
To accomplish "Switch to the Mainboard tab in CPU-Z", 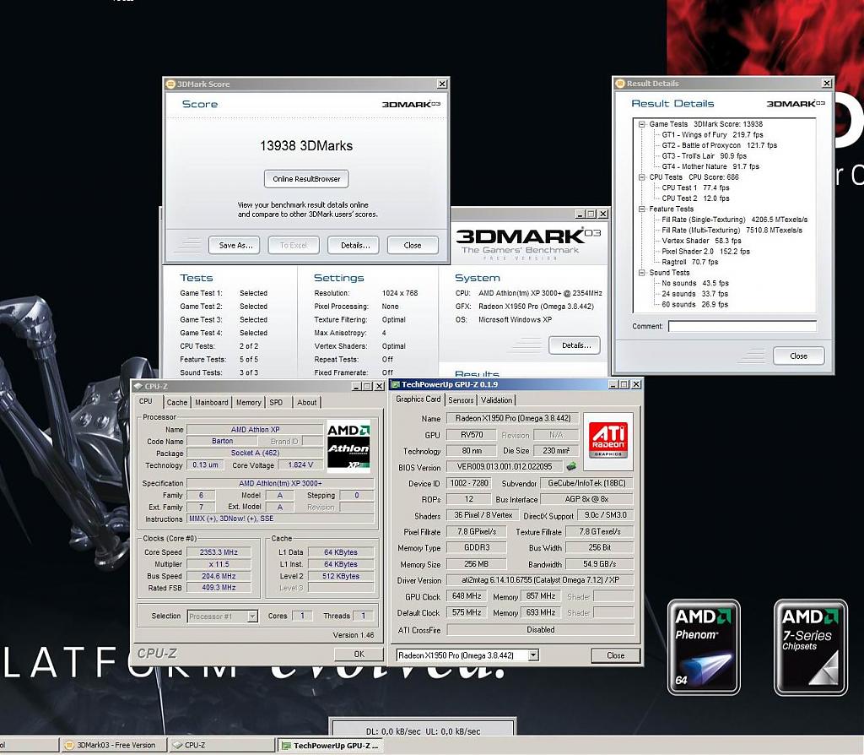I will pyautogui.click(x=212, y=403).
